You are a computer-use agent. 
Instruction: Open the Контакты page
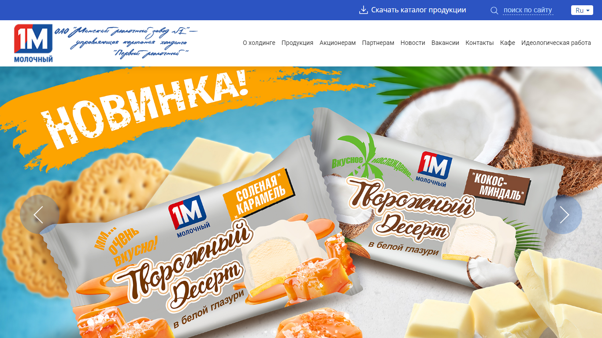pyautogui.click(x=479, y=43)
